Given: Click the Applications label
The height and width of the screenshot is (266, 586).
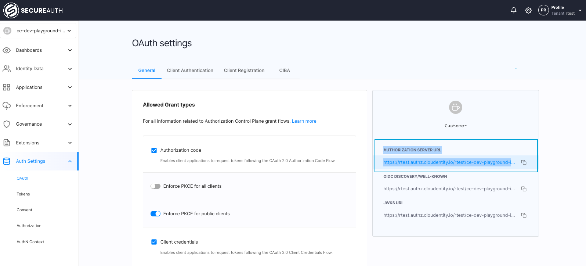Looking at the screenshot, I should tap(29, 87).
